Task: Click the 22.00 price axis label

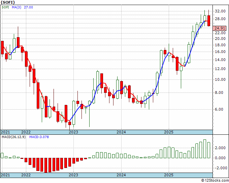Action: point(220,33)
